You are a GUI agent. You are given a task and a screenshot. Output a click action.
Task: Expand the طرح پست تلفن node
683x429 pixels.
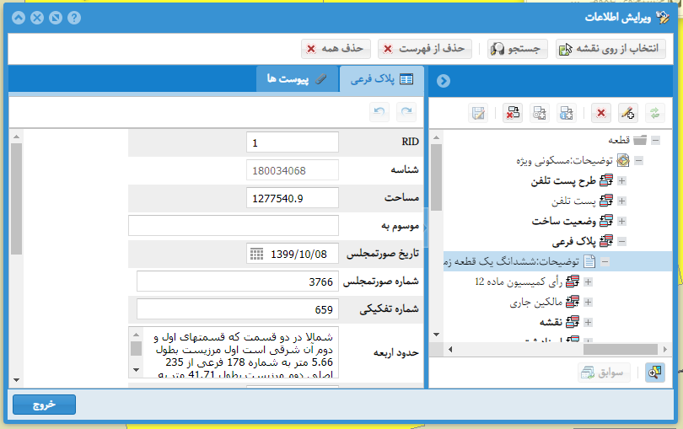click(622, 180)
